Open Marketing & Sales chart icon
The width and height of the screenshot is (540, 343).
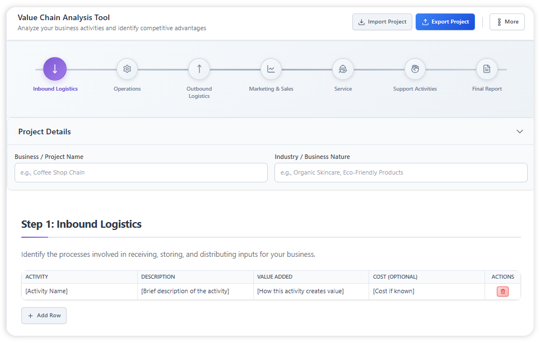[271, 69]
